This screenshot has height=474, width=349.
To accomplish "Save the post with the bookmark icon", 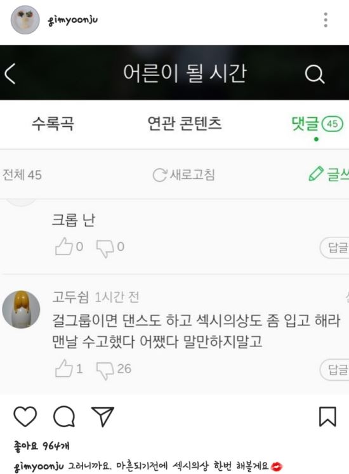I will pyautogui.click(x=327, y=416).
